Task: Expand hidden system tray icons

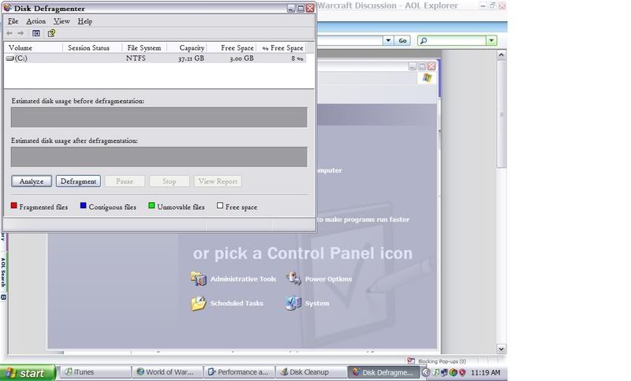Action: [x=427, y=372]
